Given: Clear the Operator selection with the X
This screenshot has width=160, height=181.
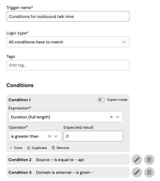Looking at the screenshot, I should click(50, 136).
